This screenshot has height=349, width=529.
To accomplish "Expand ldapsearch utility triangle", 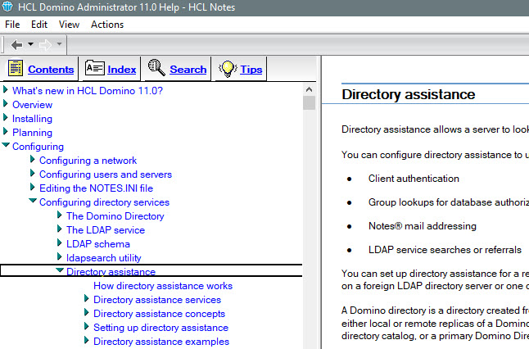I will tap(60, 256).
